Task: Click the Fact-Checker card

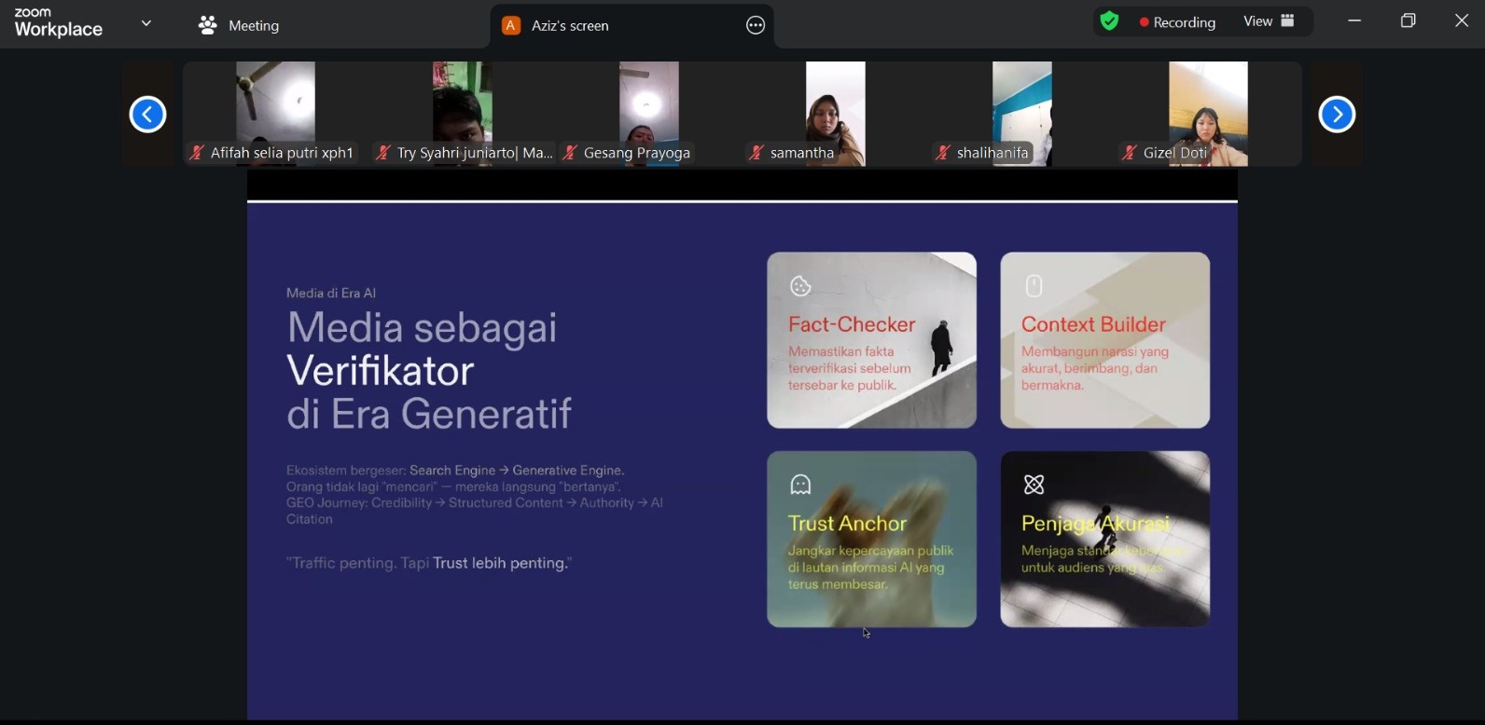Action: [872, 340]
